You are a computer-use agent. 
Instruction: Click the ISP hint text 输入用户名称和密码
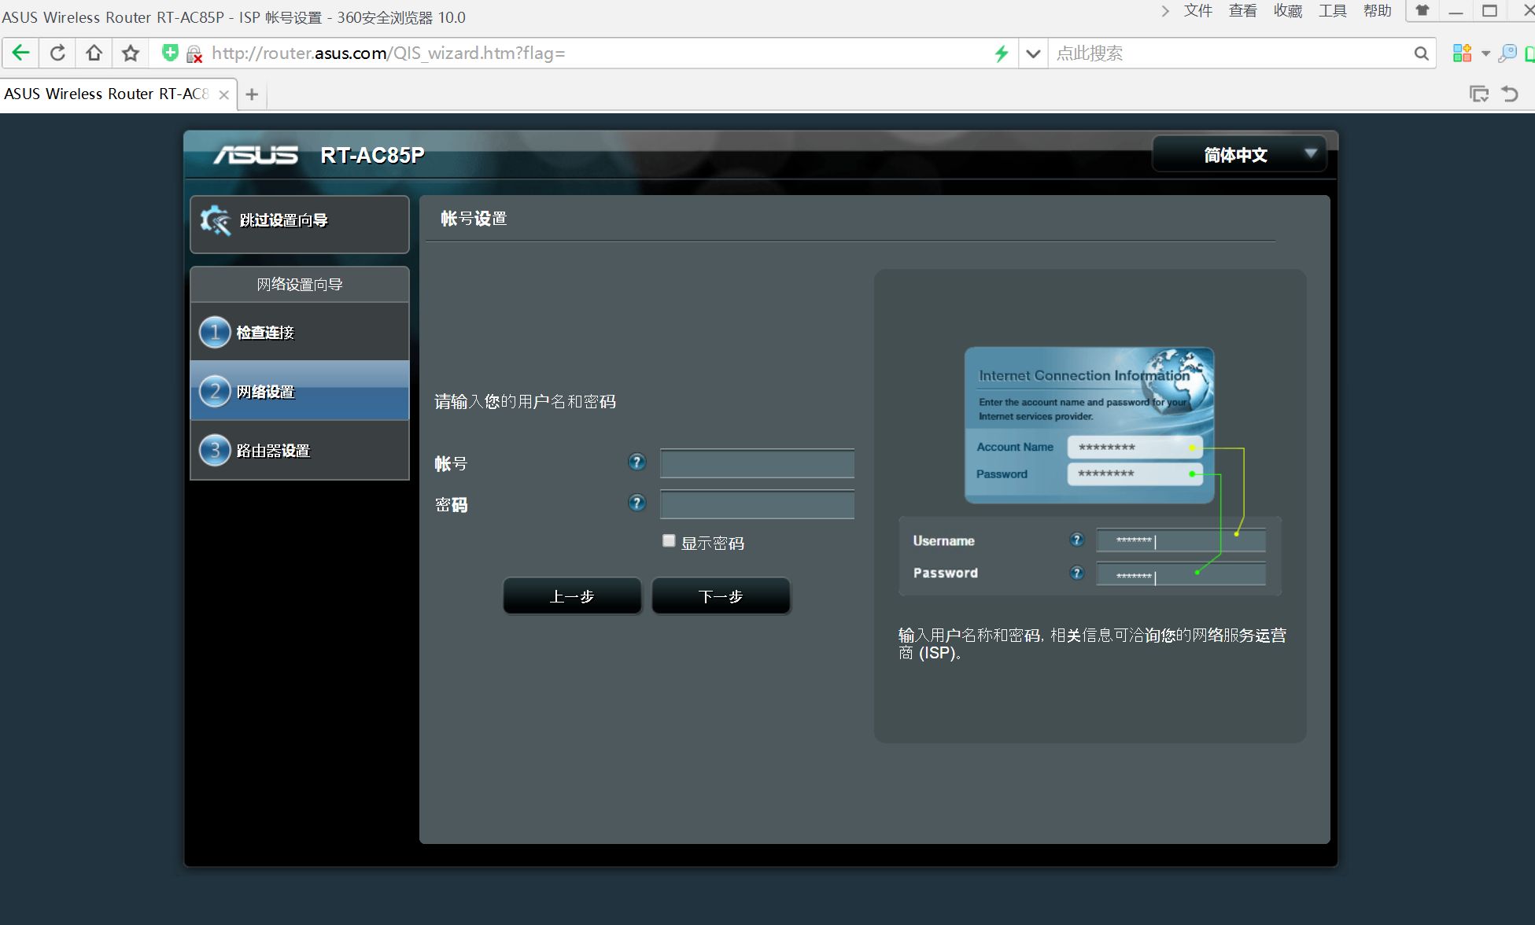[1092, 643]
